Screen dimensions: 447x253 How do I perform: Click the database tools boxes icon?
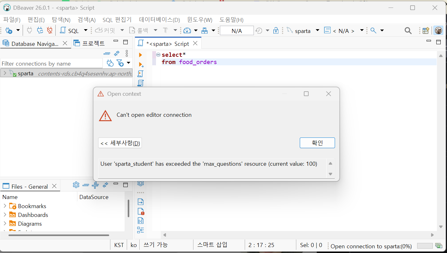pos(205,30)
